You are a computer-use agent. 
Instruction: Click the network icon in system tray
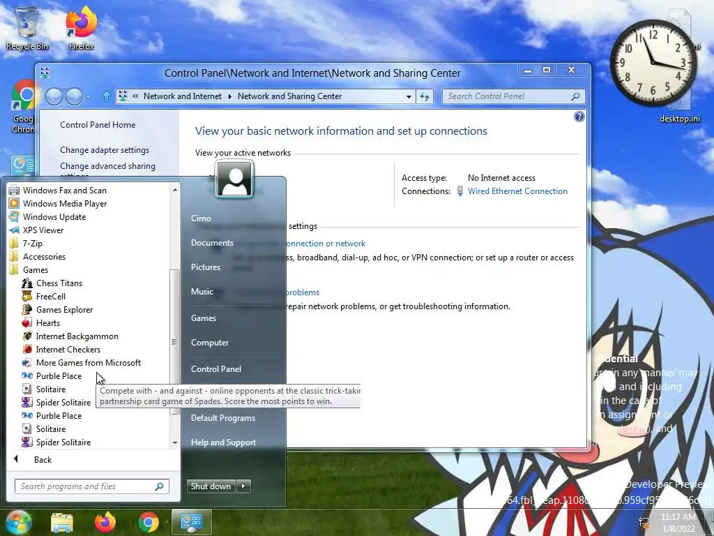pos(644,522)
